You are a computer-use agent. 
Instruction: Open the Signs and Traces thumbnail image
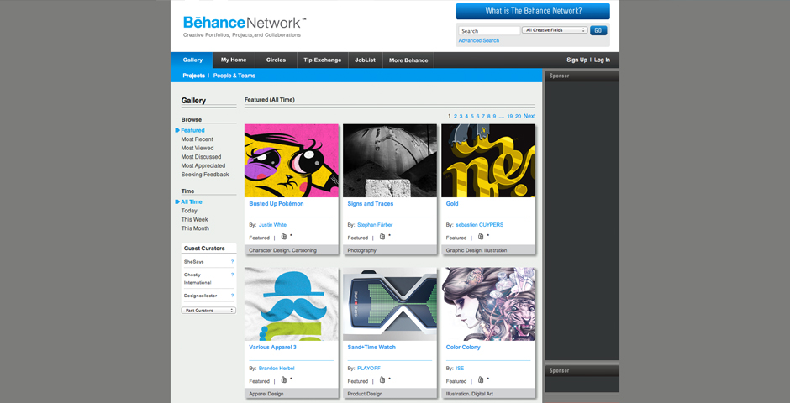click(389, 160)
